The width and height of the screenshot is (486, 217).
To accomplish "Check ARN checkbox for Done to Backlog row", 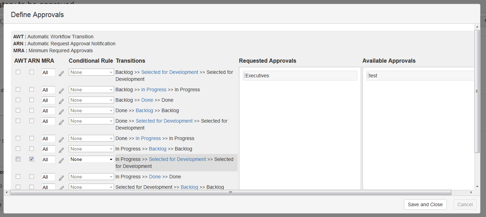I will (32, 110).
